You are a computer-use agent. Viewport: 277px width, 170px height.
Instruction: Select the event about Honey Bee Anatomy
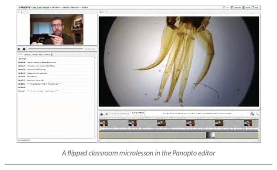point(55,63)
